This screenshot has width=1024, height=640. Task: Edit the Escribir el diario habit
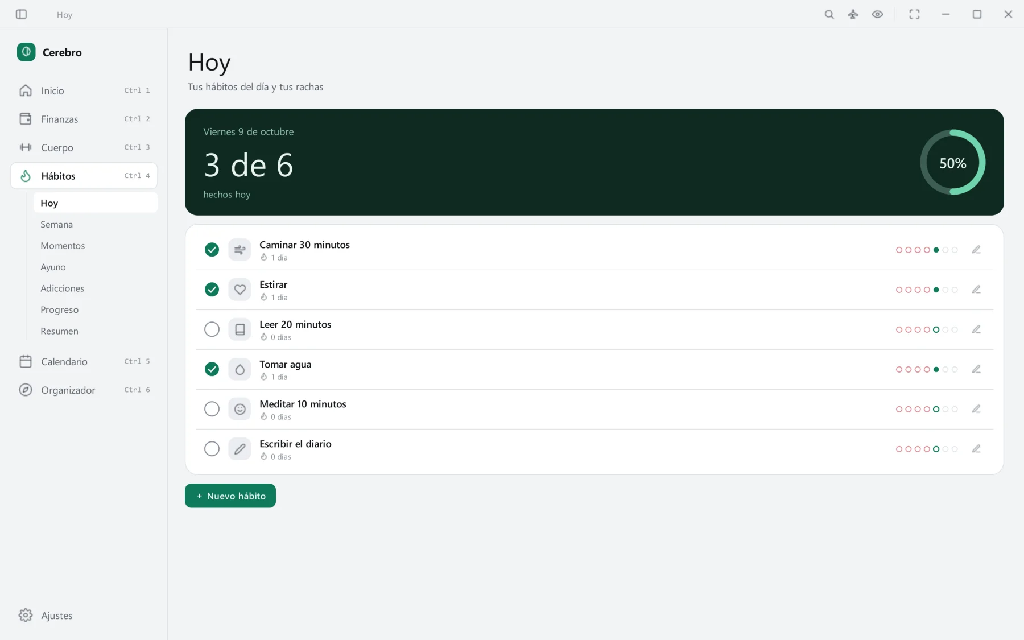(976, 449)
